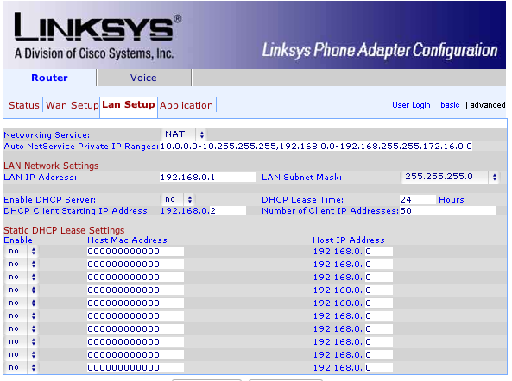Open the Enable DHCP Server dropdown
This screenshot has width=512, height=381.
178,199
